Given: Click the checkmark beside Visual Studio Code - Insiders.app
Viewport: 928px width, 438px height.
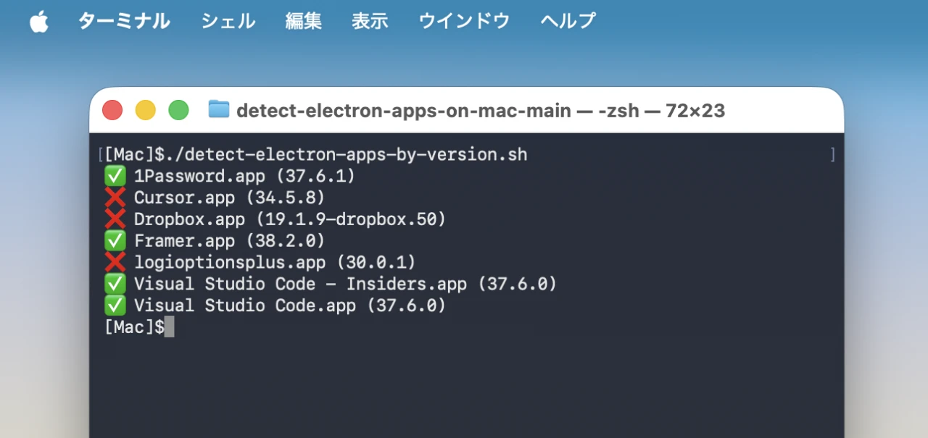Looking at the screenshot, I should (x=115, y=284).
